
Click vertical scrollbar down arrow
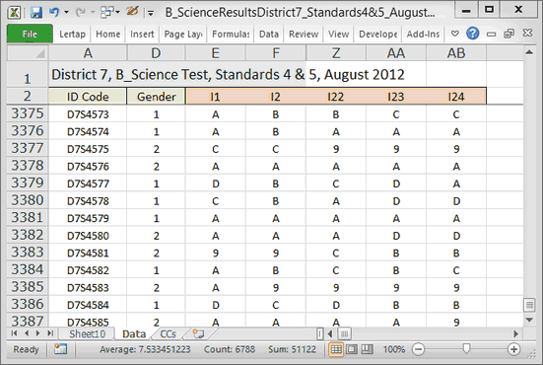529,320
